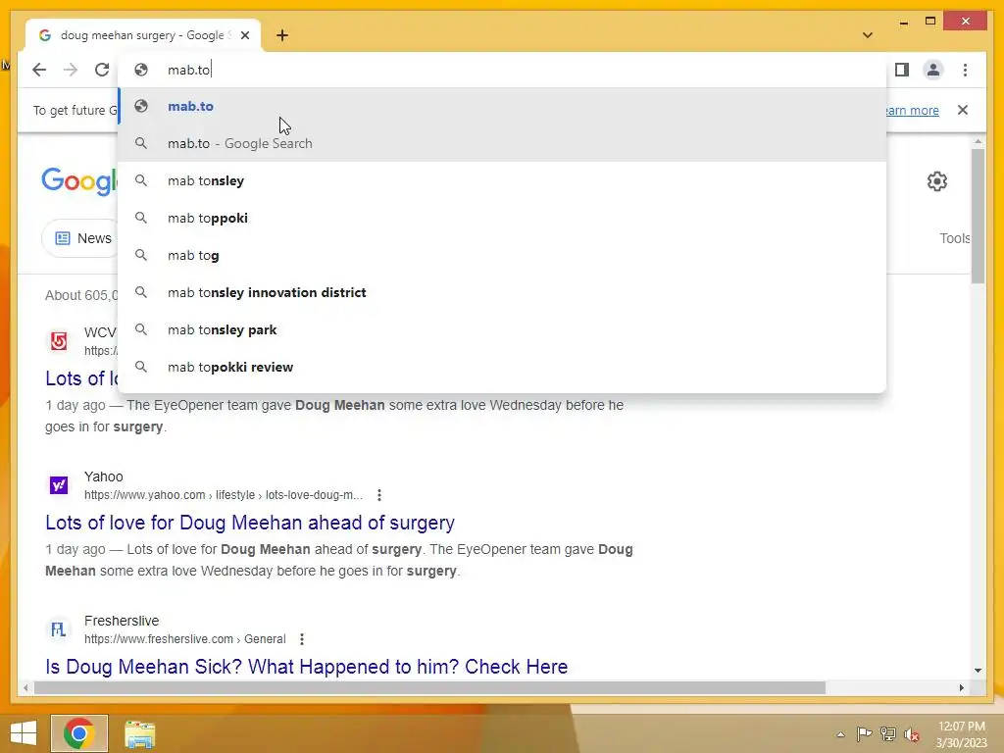The width and height of the screenshot is (1004, 753).
Task: Open the taskbar clock showing 12:07 PM
Action: coord(961,734)
